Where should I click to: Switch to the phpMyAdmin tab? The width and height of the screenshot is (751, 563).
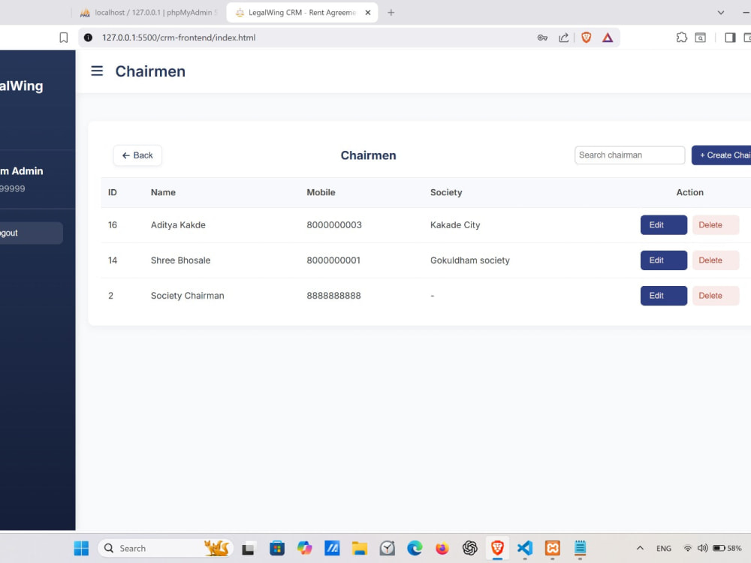149,13
